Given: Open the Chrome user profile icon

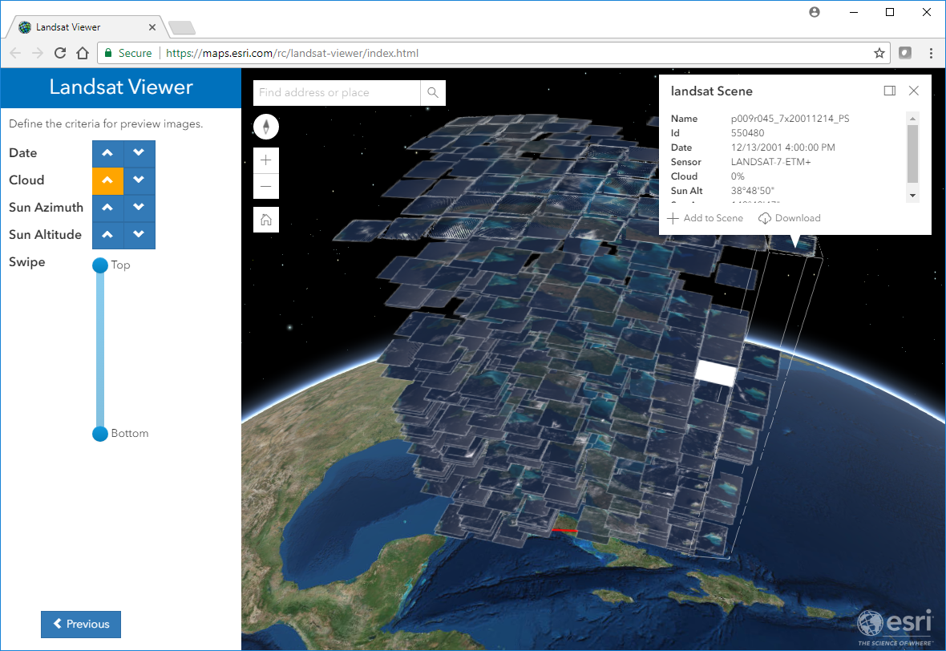Looking at the screenshot, I should point(815,12).
